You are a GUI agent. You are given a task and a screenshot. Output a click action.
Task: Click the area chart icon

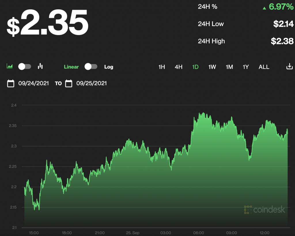click(x=10, y=67)
